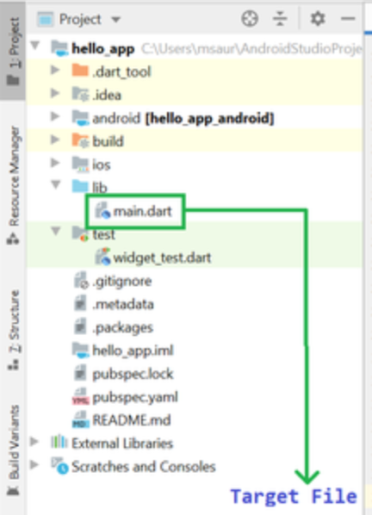Click the .packages file icon
Screen dimensions: 372x515
(x=80, y=326)
